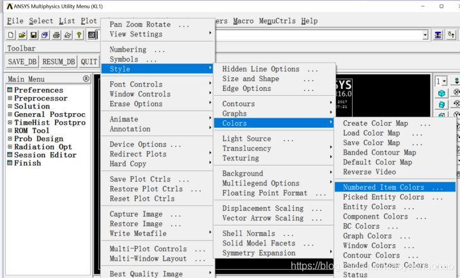Choose Hidden Line Options entry
This screenshot has height=278, width=460.
[x=273, y=69]
